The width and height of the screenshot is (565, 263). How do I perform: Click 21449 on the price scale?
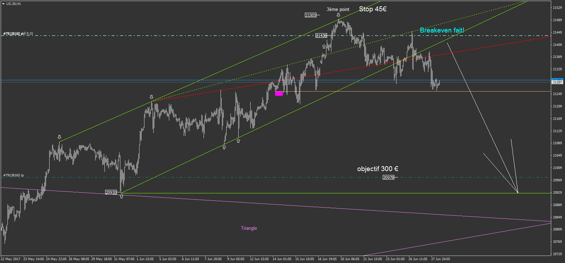click(557, 33)
